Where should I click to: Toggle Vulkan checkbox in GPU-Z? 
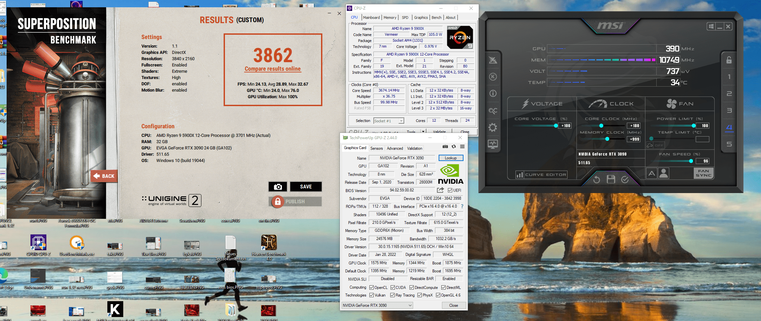(371, 295)
